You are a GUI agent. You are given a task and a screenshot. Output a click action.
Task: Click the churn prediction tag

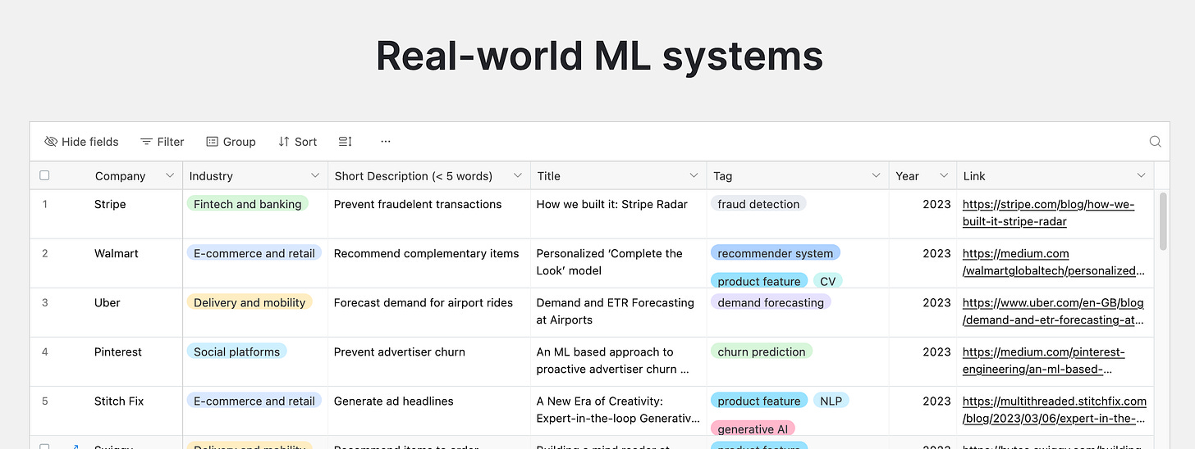(x=762, y=351)
